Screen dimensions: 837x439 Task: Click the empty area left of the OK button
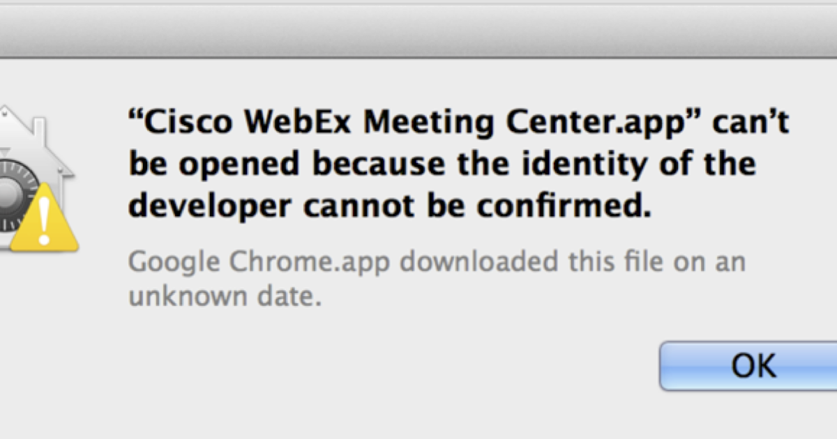coord(488,365)
